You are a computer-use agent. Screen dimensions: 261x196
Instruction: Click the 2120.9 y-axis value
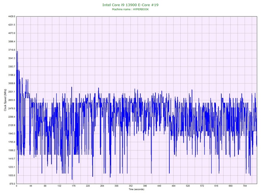point(12,125)
